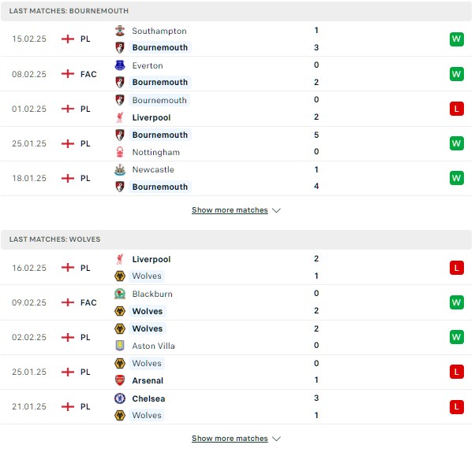This screenshot has width=475, height=452.
Task: Click the Everton club crest icon
Action: pos(120,65)
